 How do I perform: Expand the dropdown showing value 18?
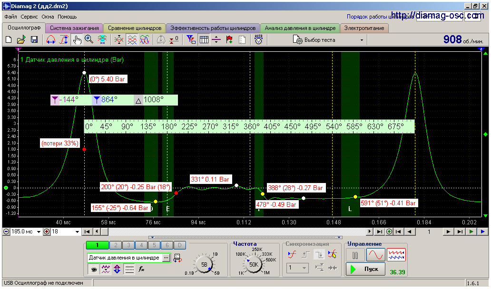[x=77, y=232]
